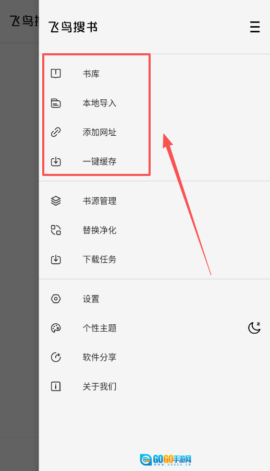Open 书源管理 from the side menu
Viewport: 270px width, 471px height.
tap(154, 201)
